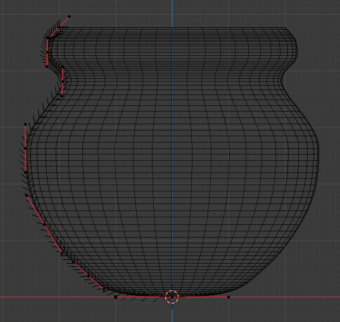Select the handle point where the diagonal and vertical red handles meet
The height and width of the screenshot is (322, 340).
pos(48,38)
